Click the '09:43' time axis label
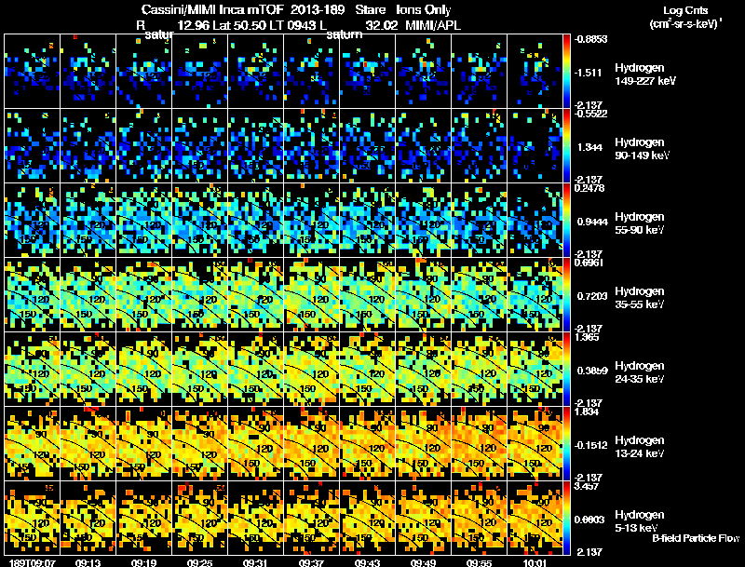 click(x=367, y=562)
